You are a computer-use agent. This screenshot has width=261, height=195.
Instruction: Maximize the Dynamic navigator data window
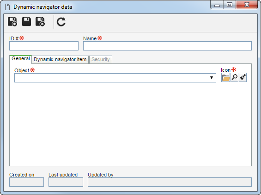coord(230,5)
